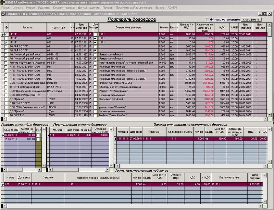Select contract number "1/06-03"
274x210 pixels.
(x=58, y=107)
